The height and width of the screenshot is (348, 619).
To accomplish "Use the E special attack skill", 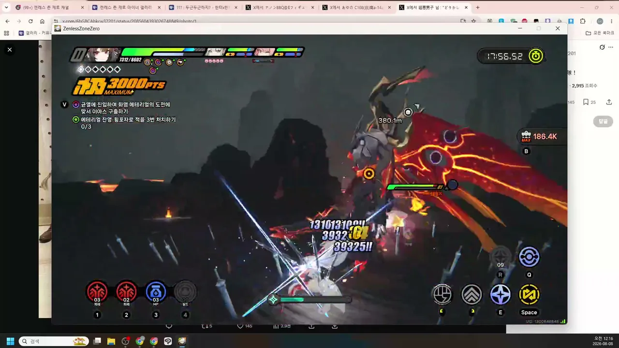I will (x=501, y=294).
